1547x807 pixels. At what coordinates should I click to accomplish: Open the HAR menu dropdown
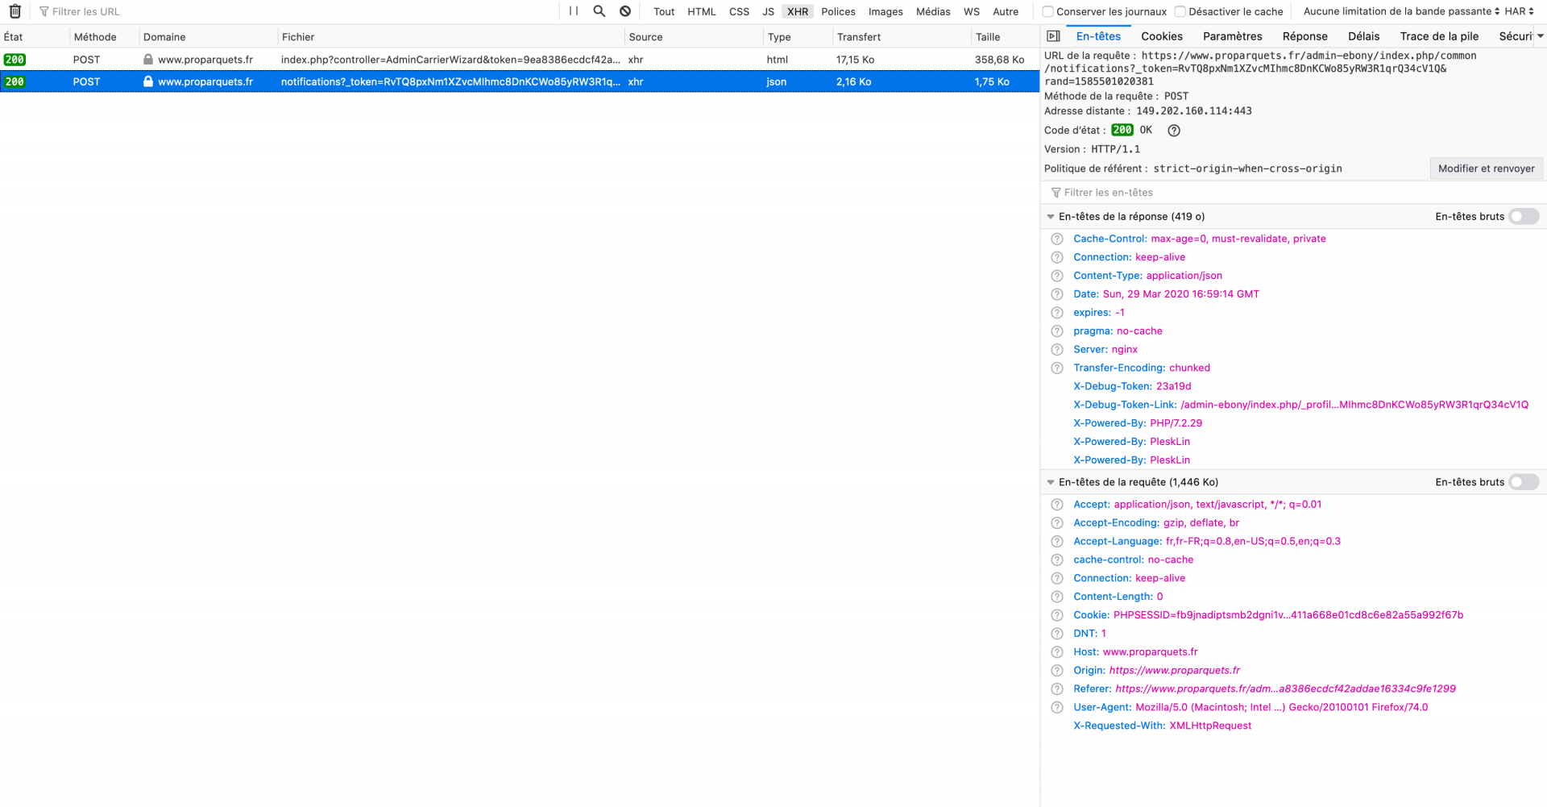(1519, 11)
